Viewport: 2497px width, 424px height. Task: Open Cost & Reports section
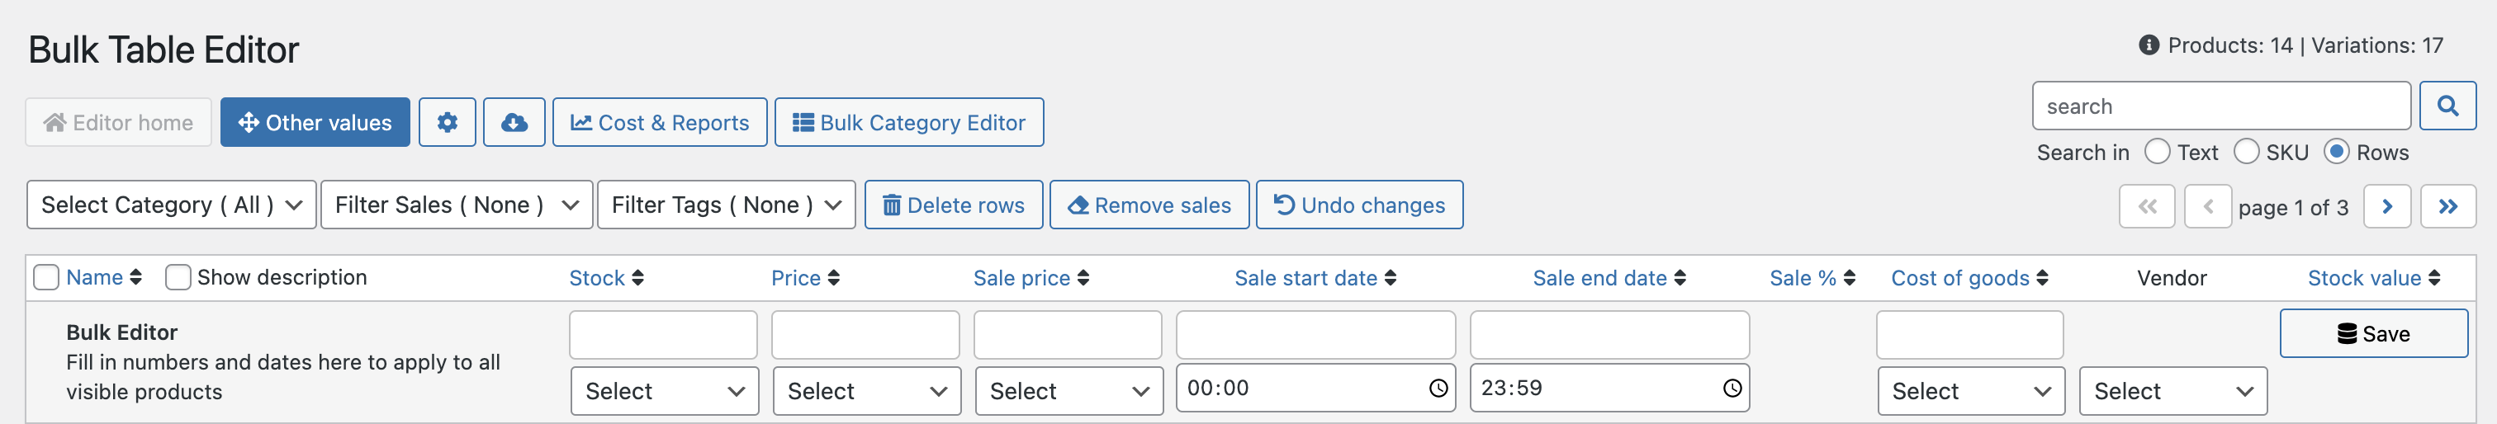pyautogui.click(x=659, y=123)
